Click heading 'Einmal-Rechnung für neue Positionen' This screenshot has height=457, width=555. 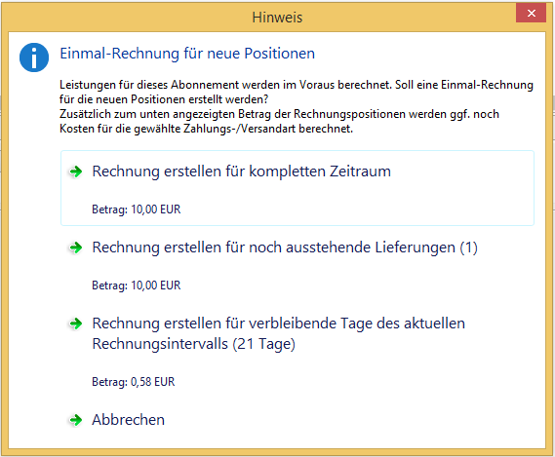(x=187, y=54)
